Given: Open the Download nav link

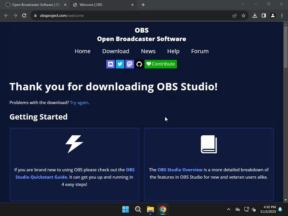Looking at the screenshot, I should click(116, 51).
